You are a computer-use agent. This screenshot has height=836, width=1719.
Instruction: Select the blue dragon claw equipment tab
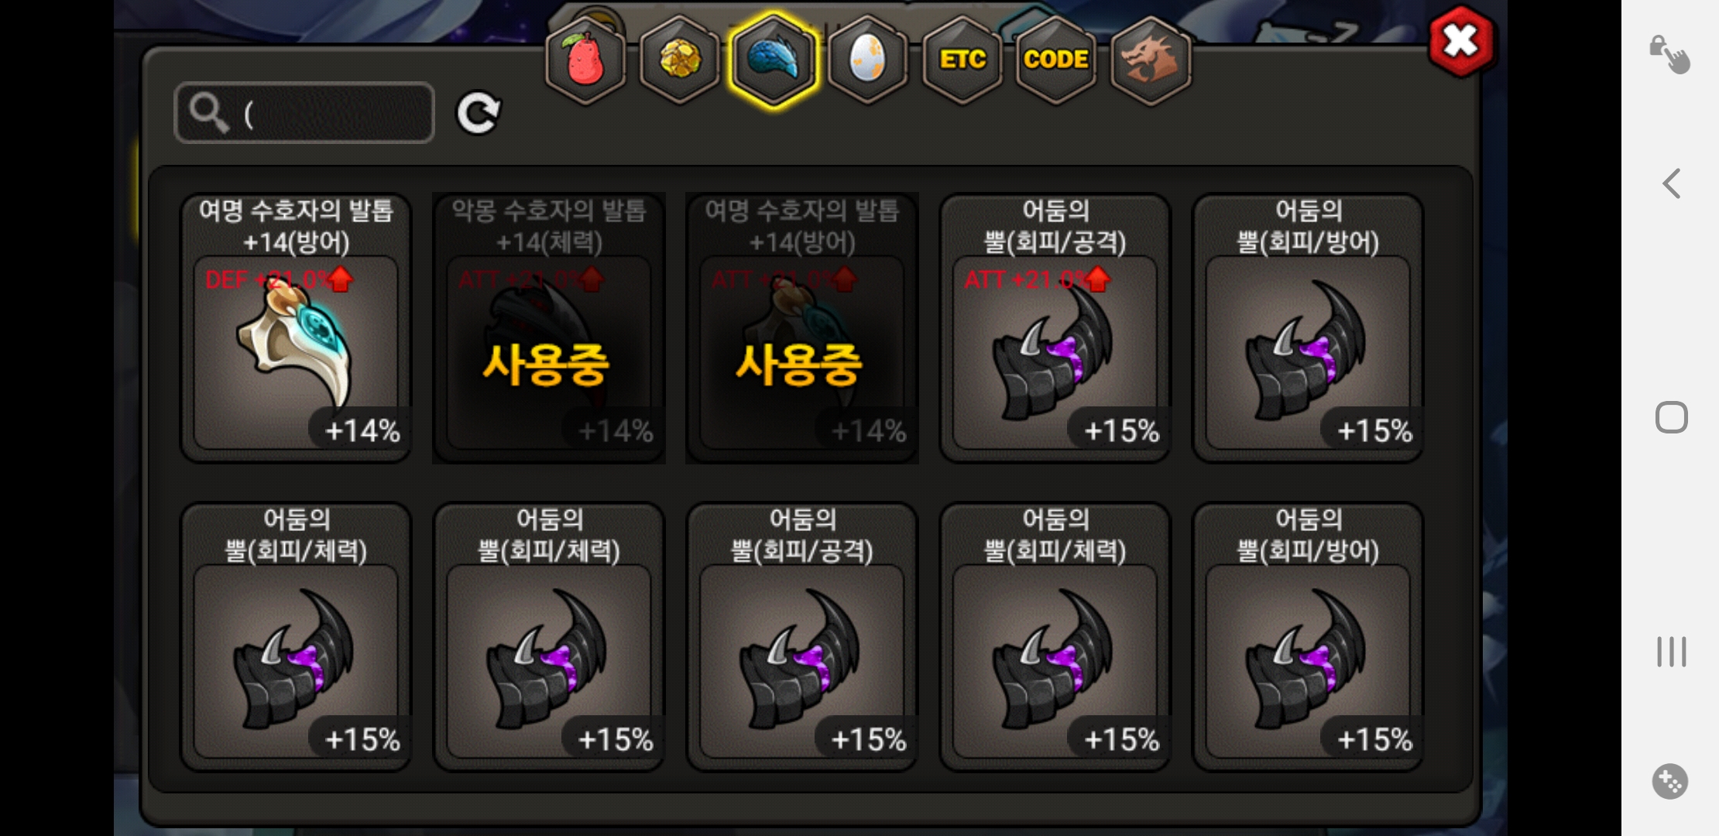tap(774, 60)
